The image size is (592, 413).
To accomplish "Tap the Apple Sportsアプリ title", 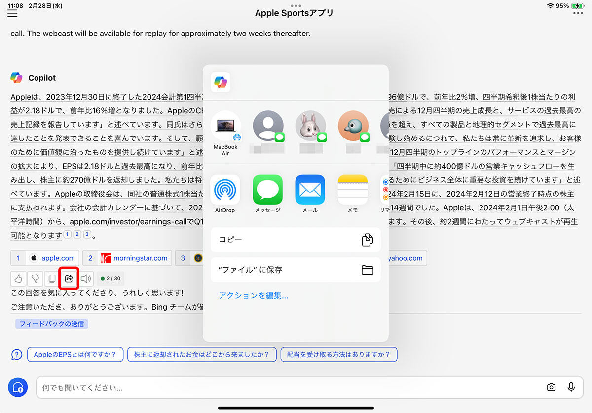I will point(295,13).
